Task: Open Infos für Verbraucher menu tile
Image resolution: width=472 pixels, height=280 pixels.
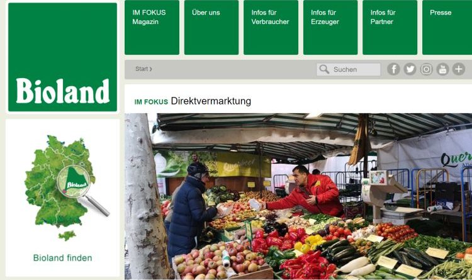Action: (271, 28)
